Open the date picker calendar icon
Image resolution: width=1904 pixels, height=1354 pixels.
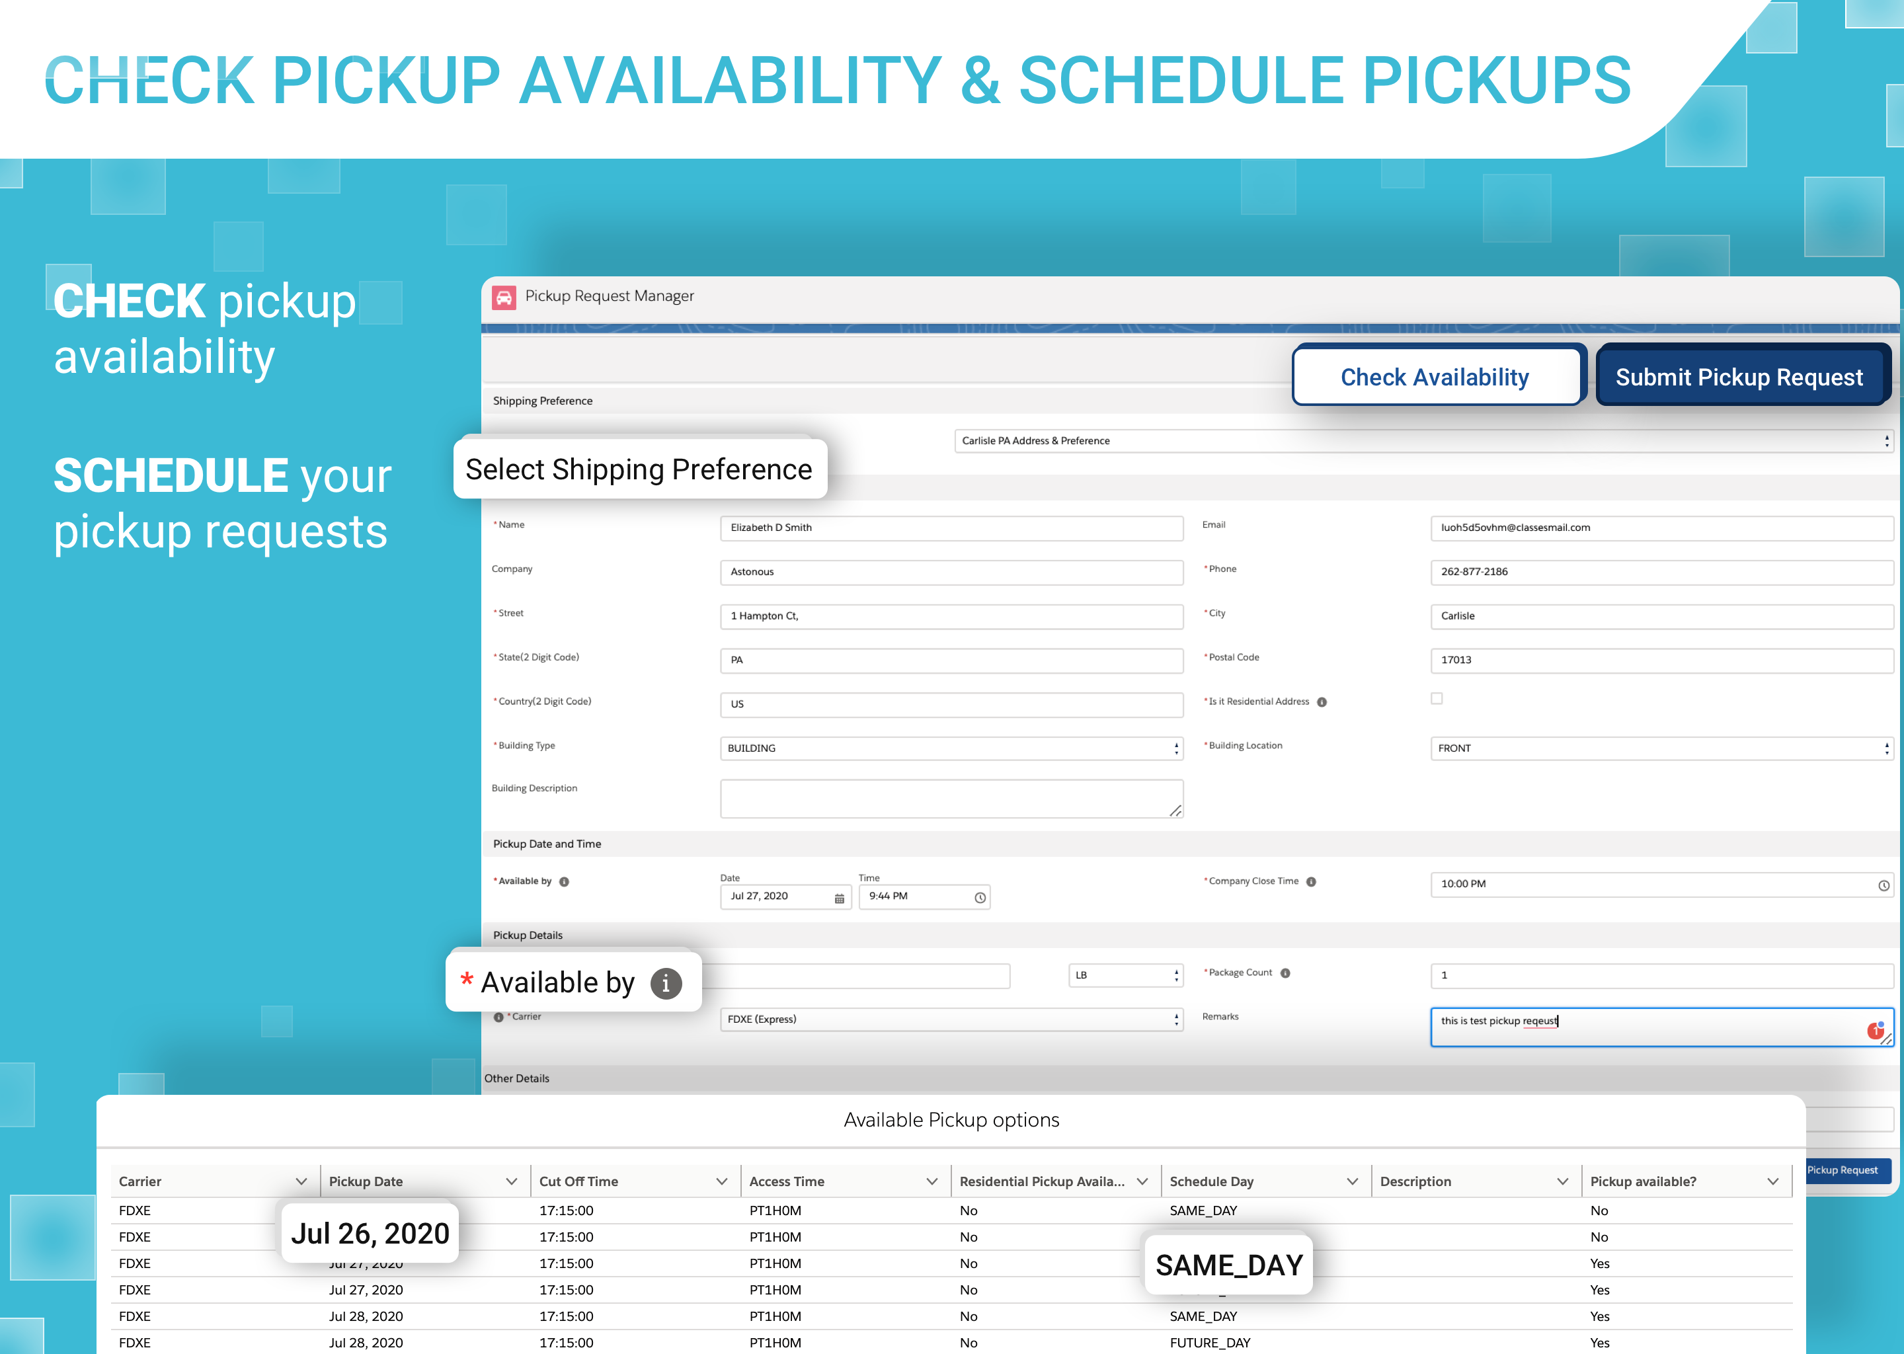tap(839, 898)
